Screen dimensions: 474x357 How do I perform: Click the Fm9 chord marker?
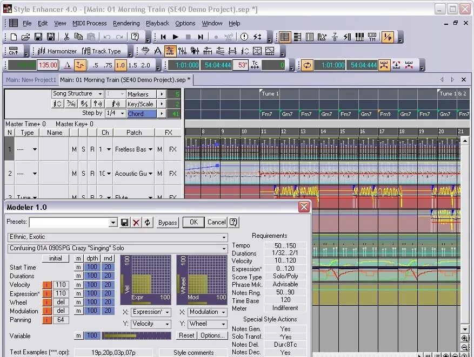tap(385, 114)
